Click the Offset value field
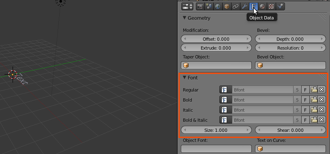The height and width of the screenshot is (154, 330). (x=216, y=39)
